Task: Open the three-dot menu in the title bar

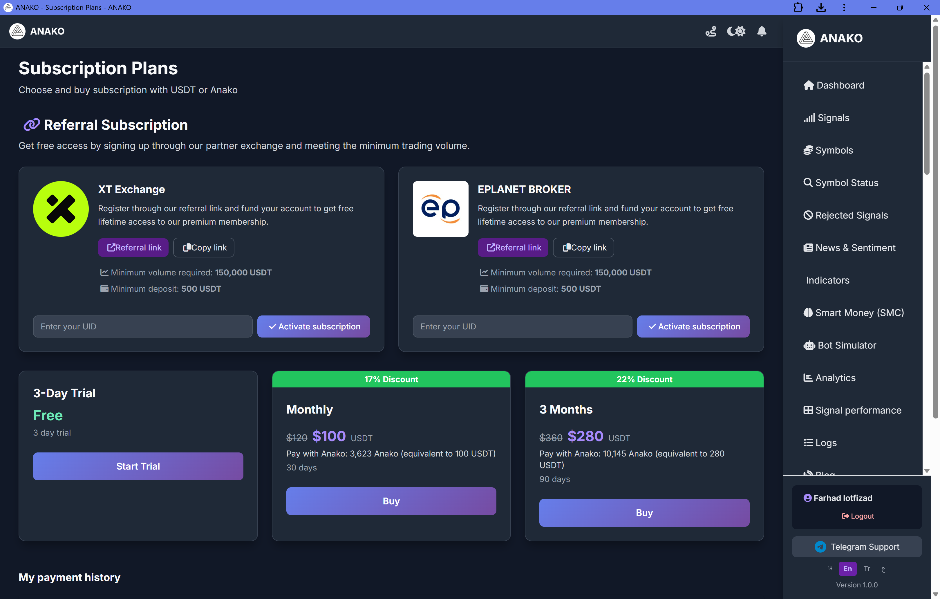Action: pyautogui.click(x=844, y=8)
